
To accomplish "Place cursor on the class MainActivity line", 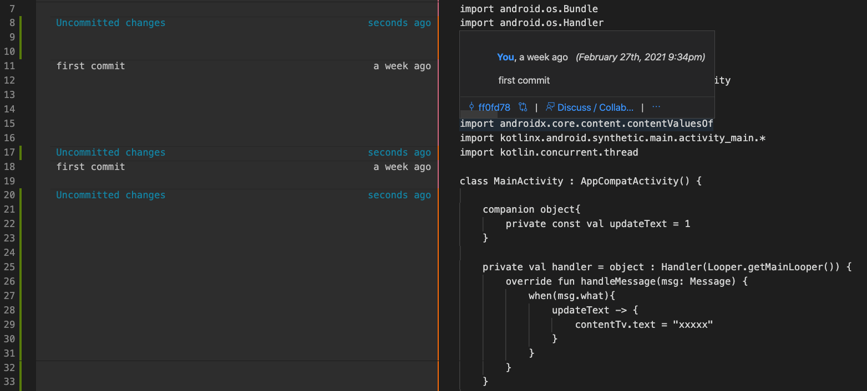I will coord(580,181).
